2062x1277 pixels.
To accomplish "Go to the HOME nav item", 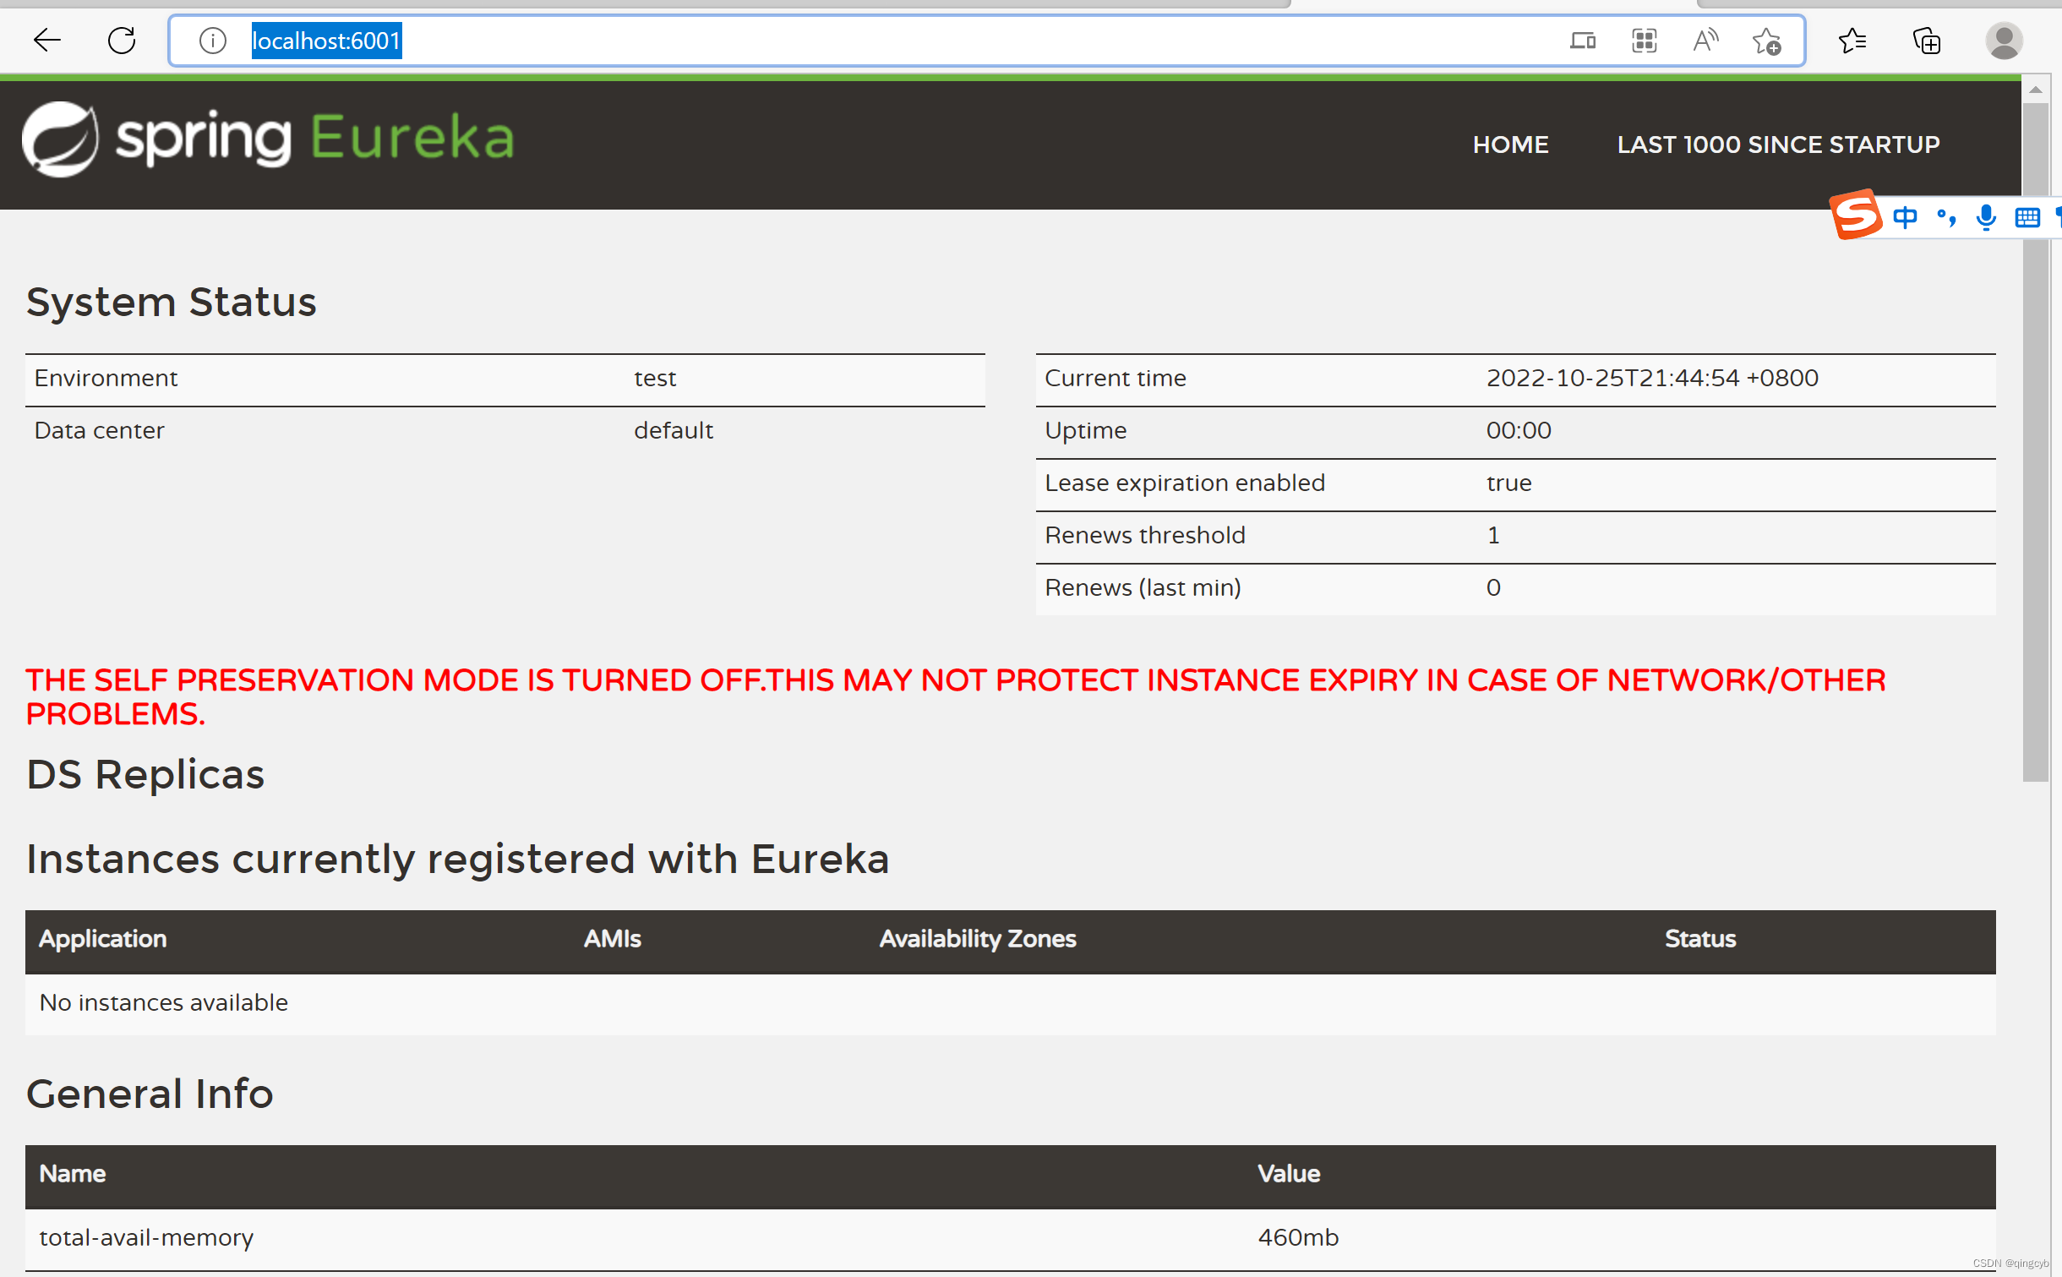I will (x=1510, y=145).
